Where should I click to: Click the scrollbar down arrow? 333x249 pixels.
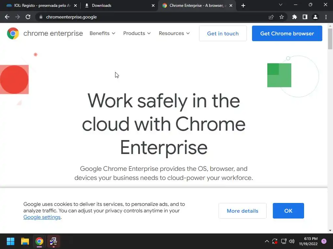330,231
